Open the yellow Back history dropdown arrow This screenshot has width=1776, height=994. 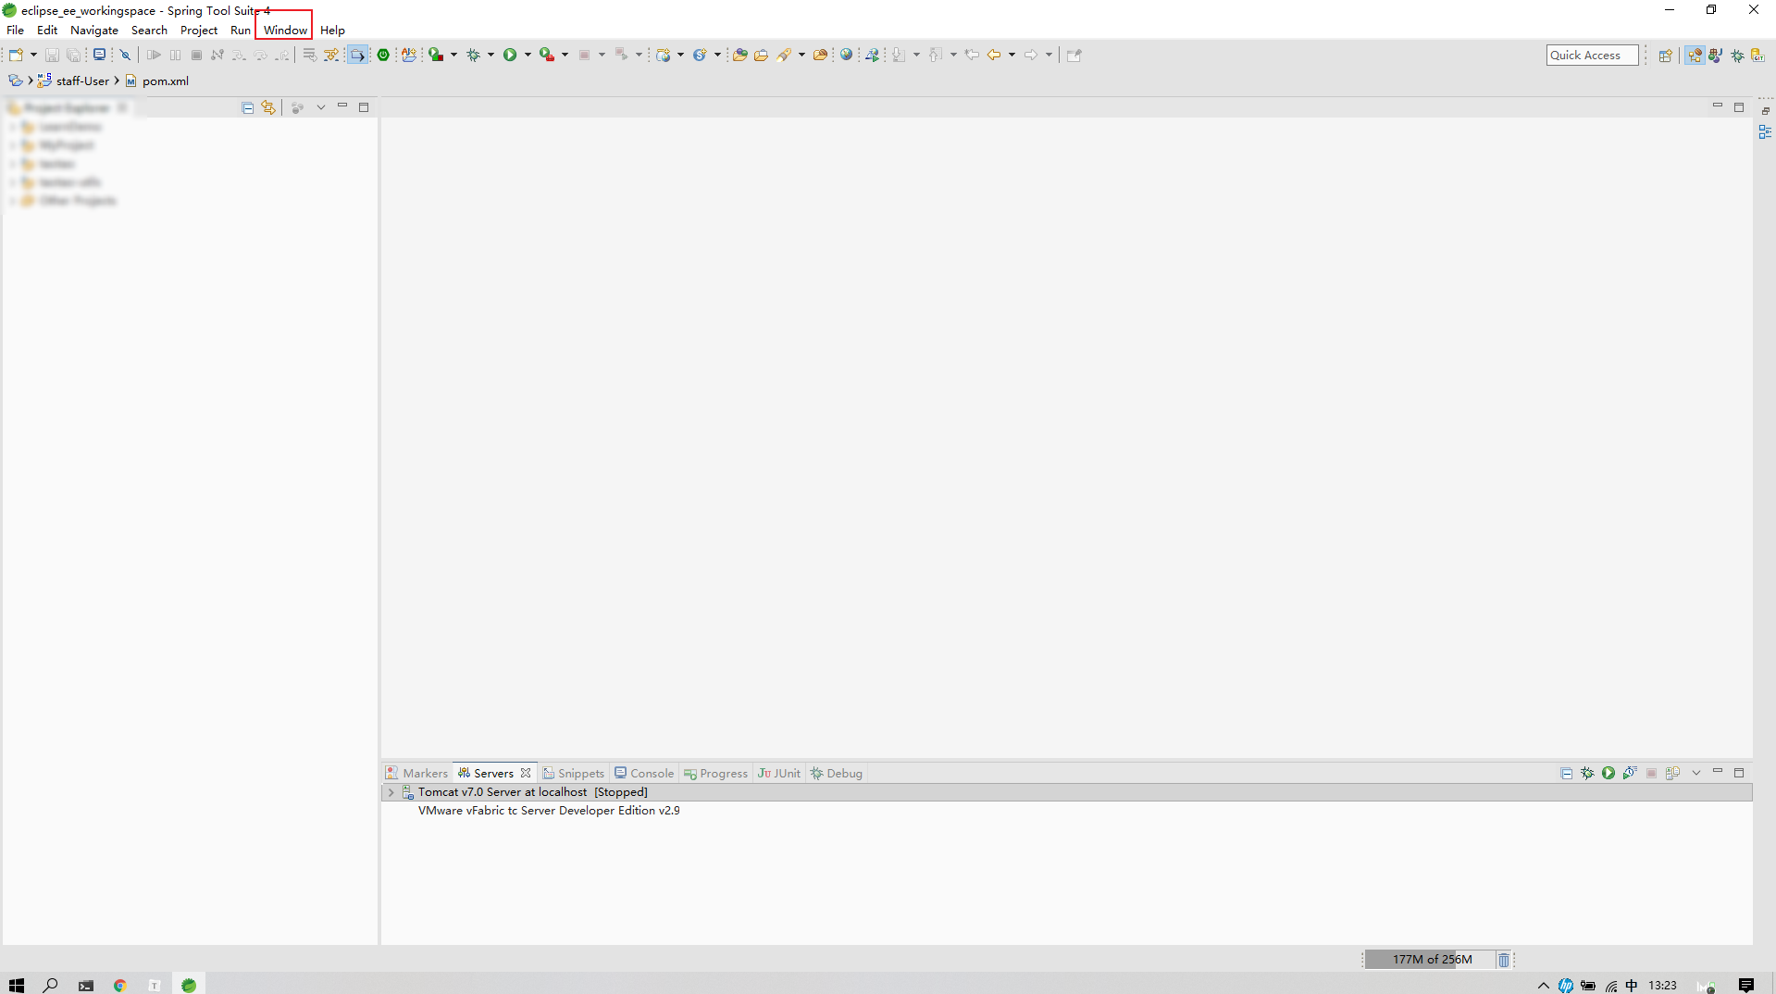(x=1012, y=56)
